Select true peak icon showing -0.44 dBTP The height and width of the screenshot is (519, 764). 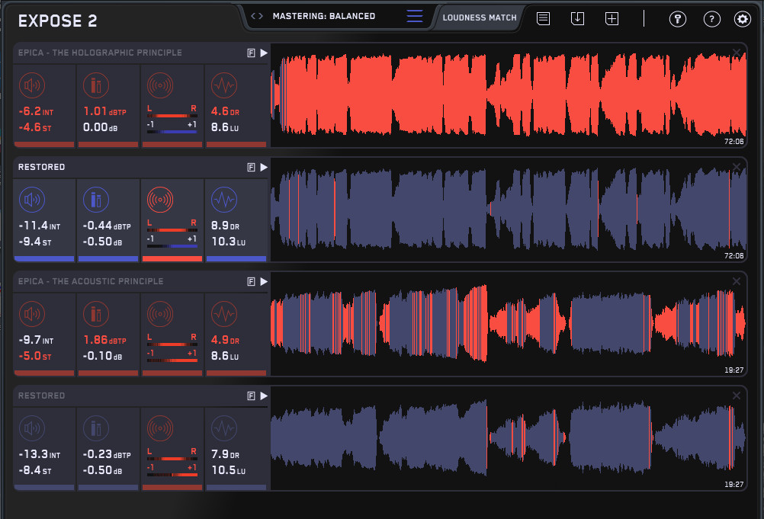(96, 200)
